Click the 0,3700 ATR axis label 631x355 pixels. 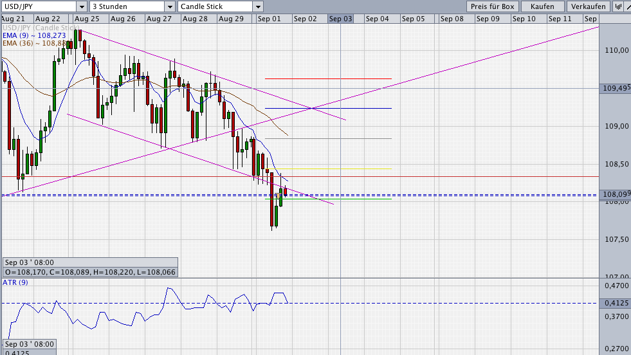616,316
